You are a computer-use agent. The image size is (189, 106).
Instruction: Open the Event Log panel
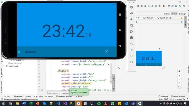(x=163, y=96)
